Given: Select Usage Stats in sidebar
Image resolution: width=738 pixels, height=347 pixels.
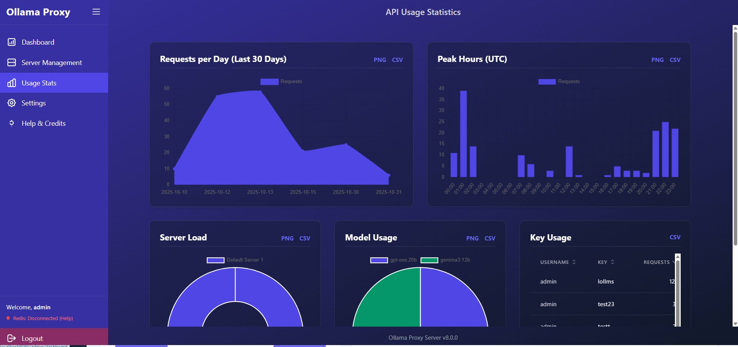Looking at the screenshot, I should 54,83.
